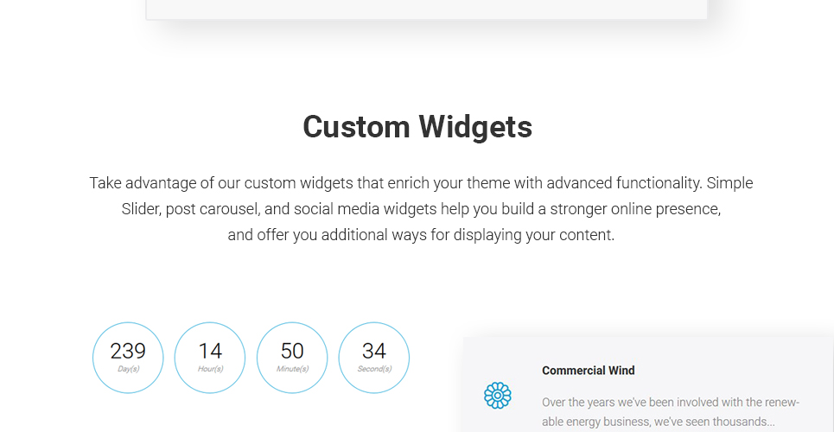This screenshot has height=432, width=834.
Task: Click the Second(s) label in countdown
Action: 374,369
